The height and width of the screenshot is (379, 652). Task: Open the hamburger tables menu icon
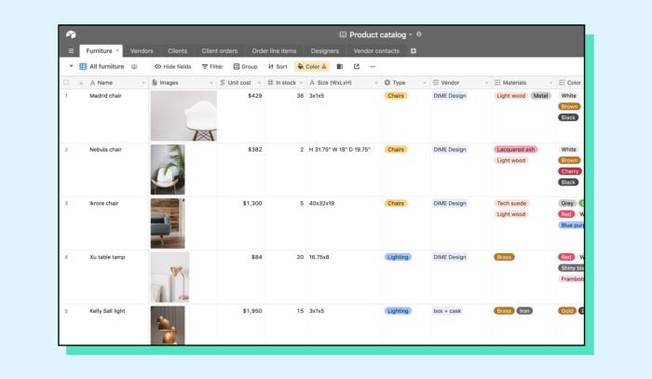(71, 50)
